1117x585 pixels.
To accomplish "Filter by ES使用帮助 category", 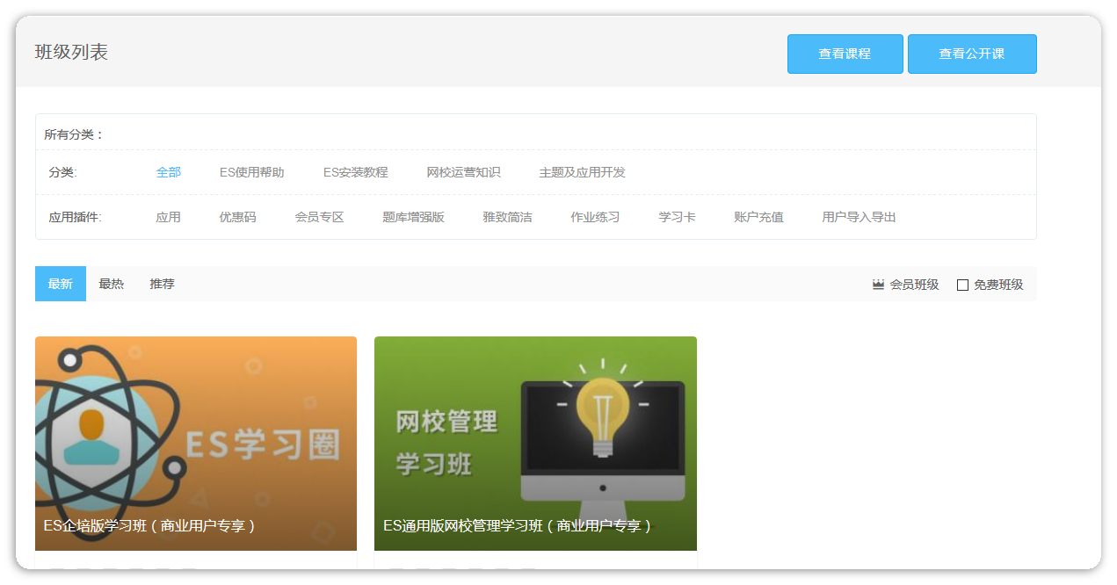I will [251, 172].
